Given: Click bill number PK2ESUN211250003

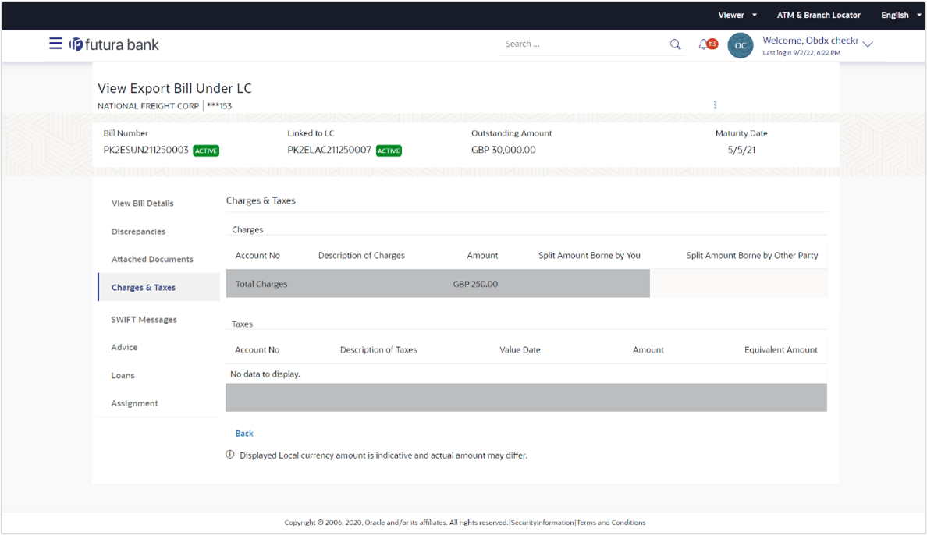Looking at the screenshot, I should (x=146, y=151).
